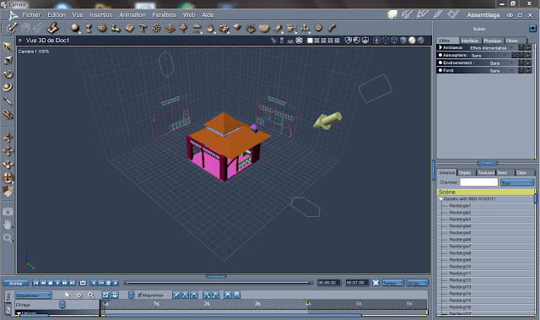Click the yellow marker at 4s on timeline
The image size is (540, 320).
[305, 301]
